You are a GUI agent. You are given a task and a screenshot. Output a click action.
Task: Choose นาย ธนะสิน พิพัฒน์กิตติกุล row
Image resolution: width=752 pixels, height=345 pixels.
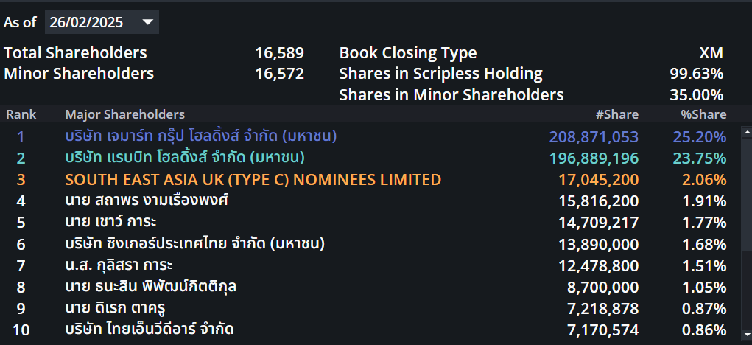pos(151,286)
